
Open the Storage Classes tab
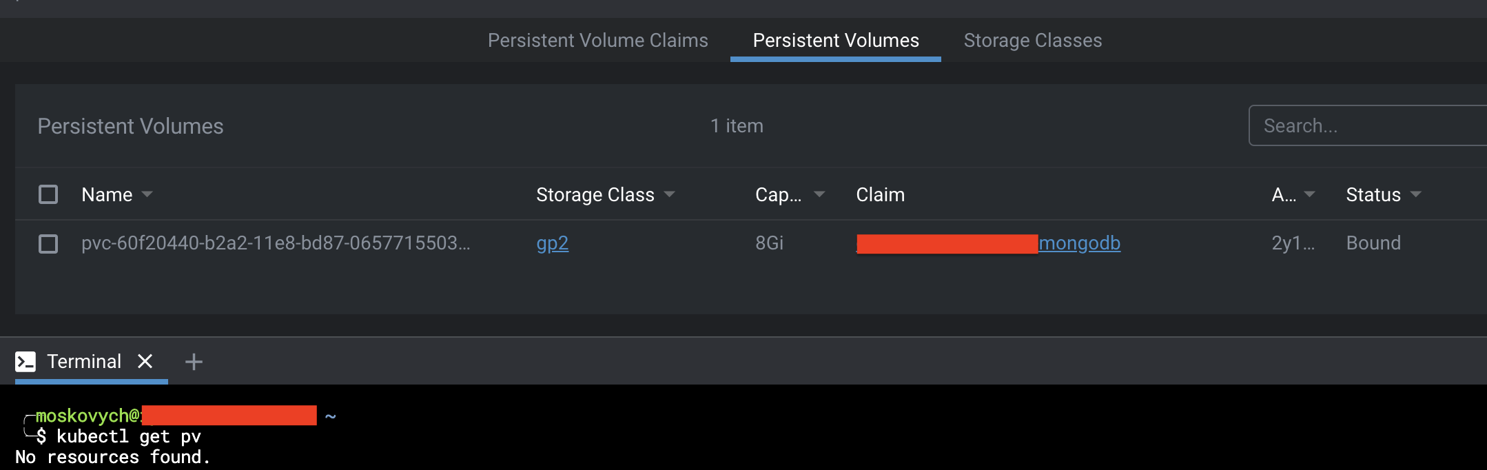[x=1032, y=40]
